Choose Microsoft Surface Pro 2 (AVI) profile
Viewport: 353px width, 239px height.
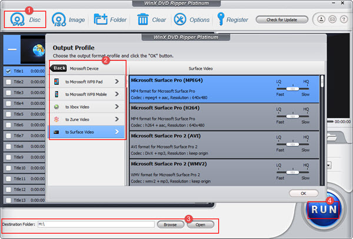point(224,145)
